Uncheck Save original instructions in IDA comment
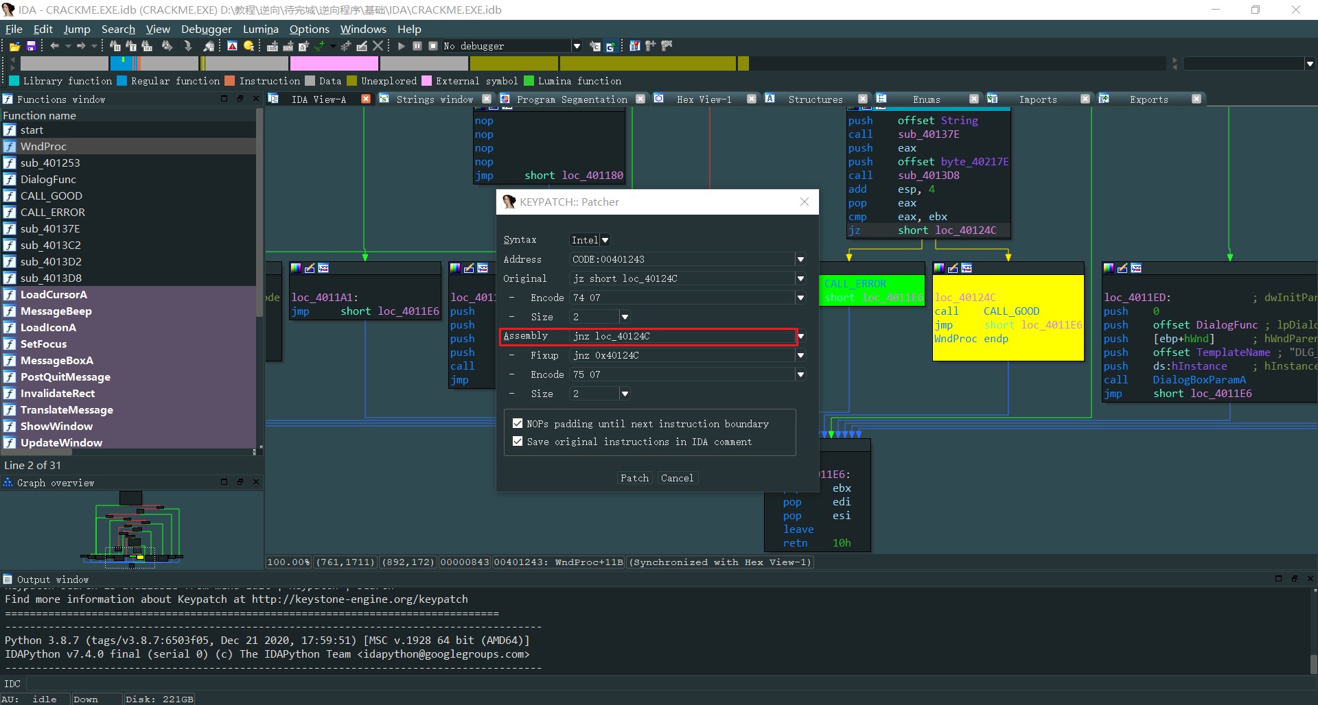This screenshot has width=1318, height=705. [x=518, y=442]
